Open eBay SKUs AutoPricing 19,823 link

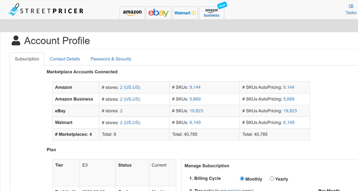290,111
